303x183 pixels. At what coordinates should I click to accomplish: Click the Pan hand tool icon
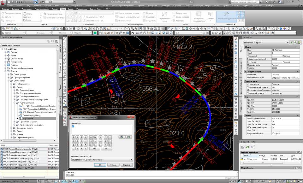pos(125,29)
